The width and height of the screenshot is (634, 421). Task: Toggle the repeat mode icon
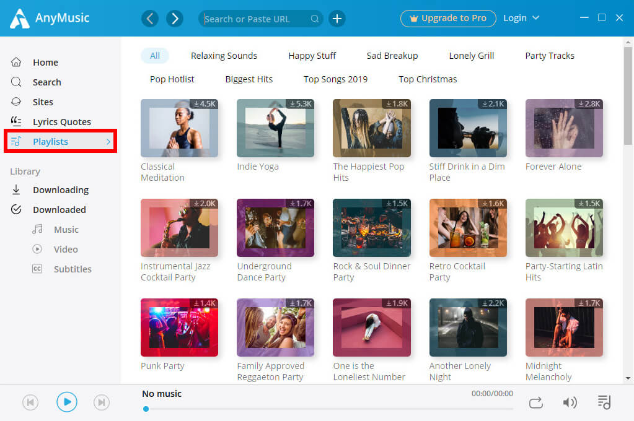535,402
